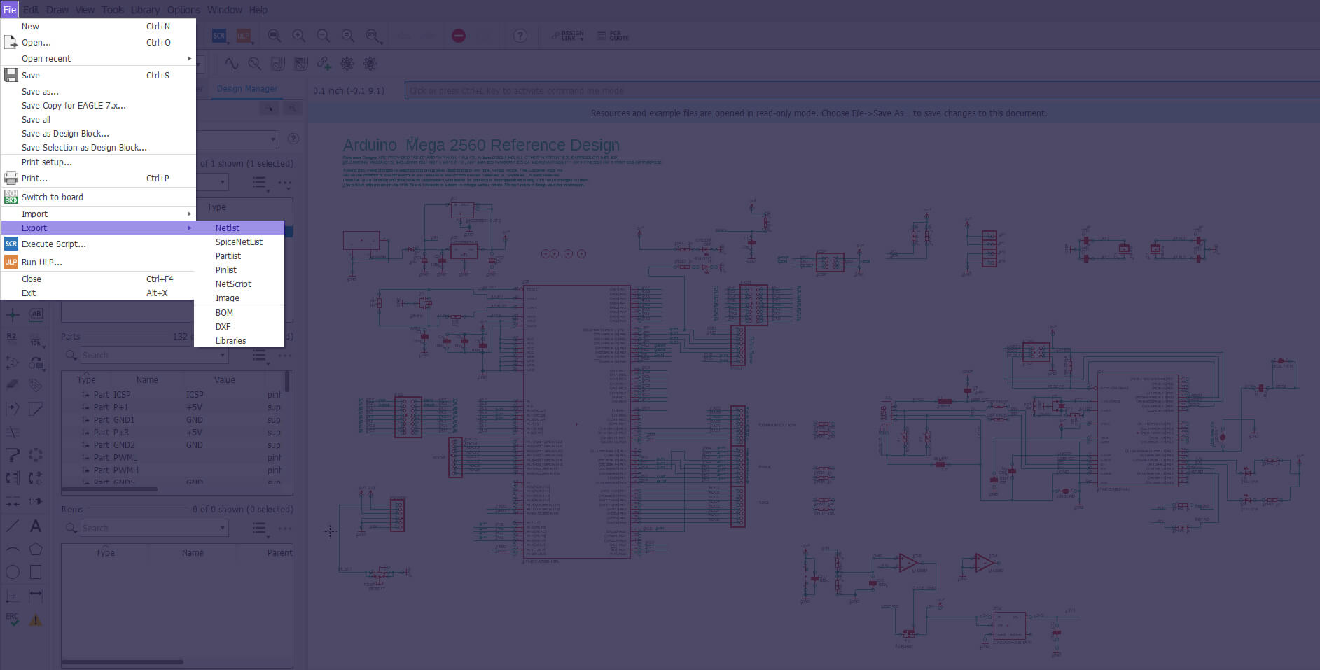Open Design Link dropdown
1320x670 pixels.
coord(568,36)
